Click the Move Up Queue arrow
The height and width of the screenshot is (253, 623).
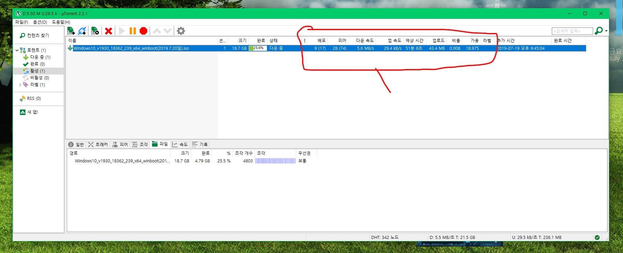point(157,31)
